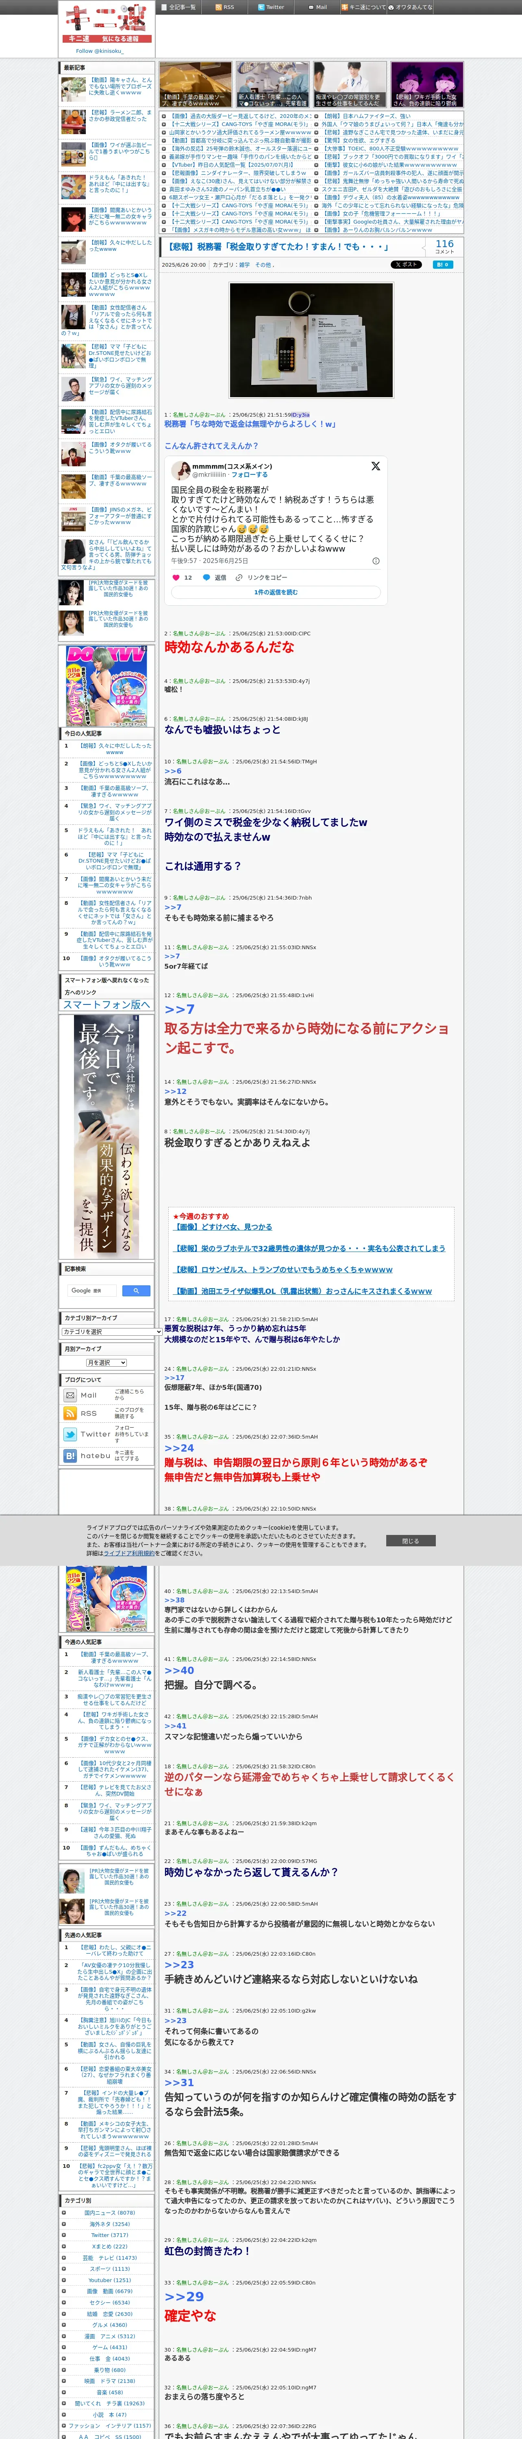Screen dimensions: 522x2439
Task: Close the cookie notice with 閉じる
Action: click(410, 1541)
